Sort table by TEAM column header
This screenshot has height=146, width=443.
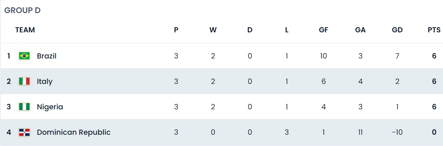point(25,30)
